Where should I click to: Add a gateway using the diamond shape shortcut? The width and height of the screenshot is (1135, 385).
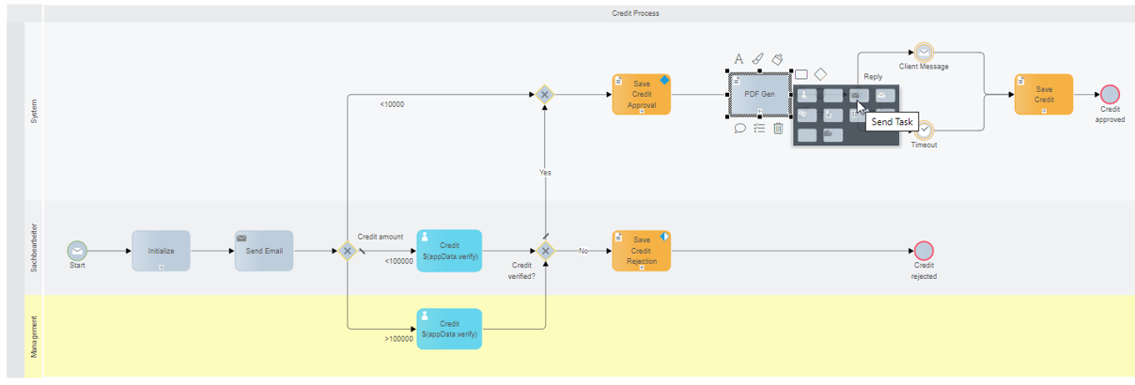pos(820,73)
